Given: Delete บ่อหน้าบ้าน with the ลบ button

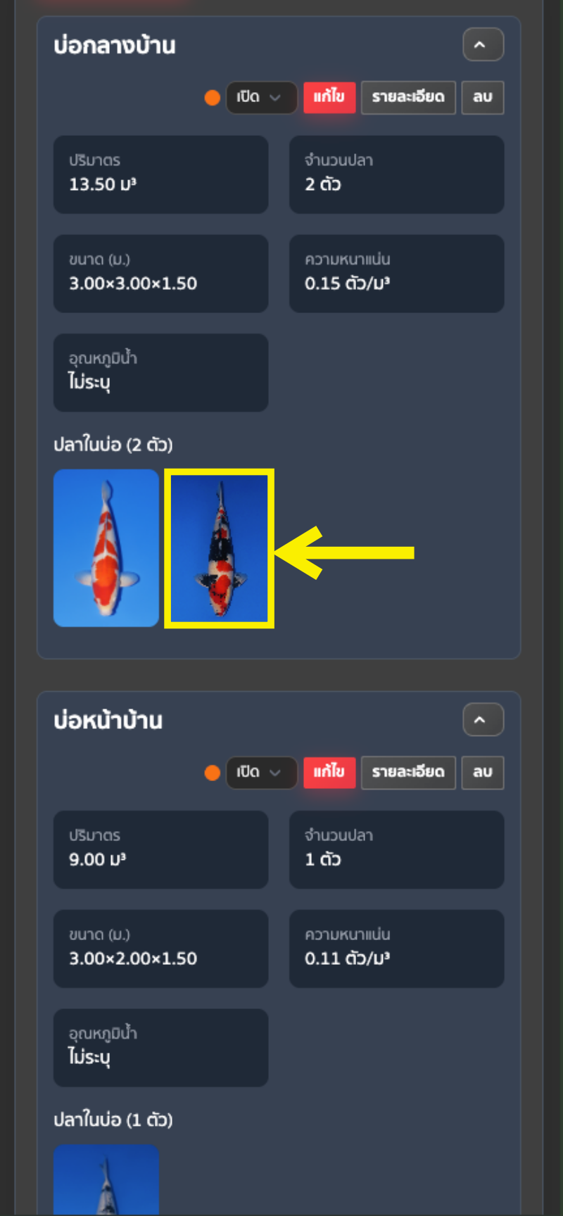Looking at the screenshot, I should click(483, 772).
